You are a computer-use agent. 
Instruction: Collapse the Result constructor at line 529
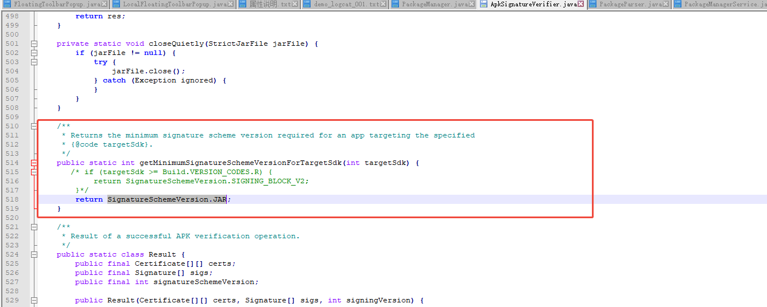pos(34,300)
